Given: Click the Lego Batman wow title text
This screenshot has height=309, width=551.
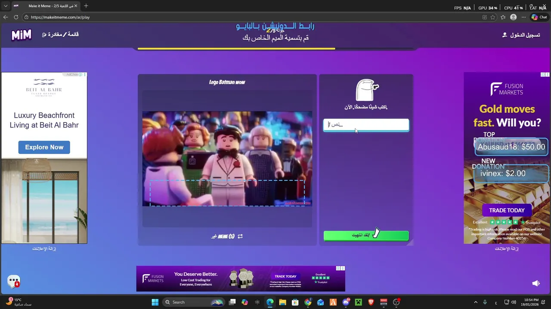Looking at the screenshot, I should tap(227, 82).
